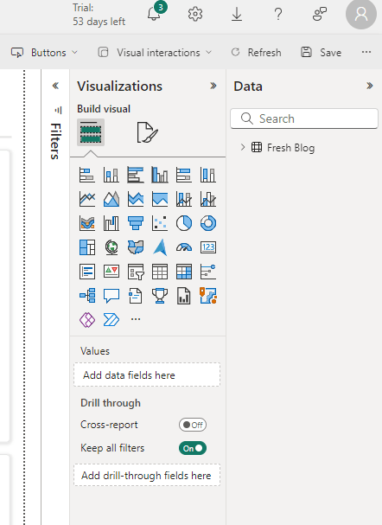Select the paginated report visual
This screenshot has width=382, height=525.
(x=184, y=296)
